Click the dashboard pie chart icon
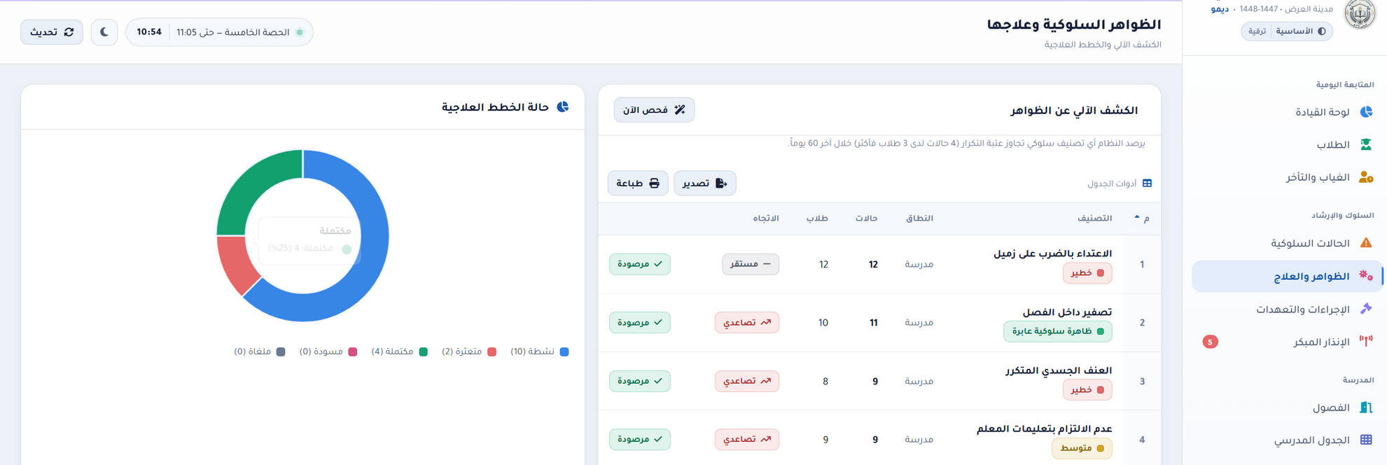 (1366, 112)
